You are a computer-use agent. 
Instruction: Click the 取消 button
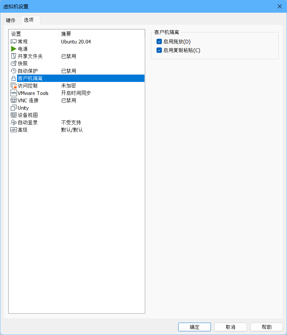coord(231,327)
